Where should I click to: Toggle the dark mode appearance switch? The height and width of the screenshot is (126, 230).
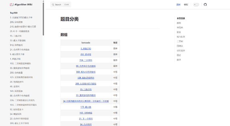196,5
